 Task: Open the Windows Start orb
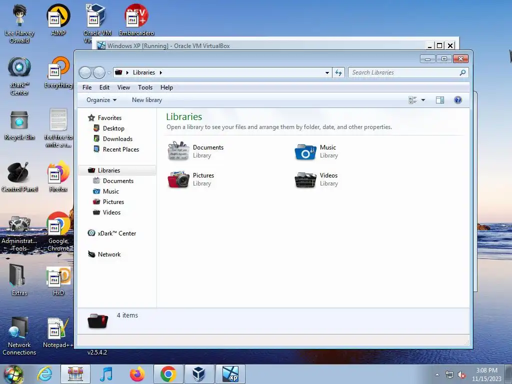(x=13, y=374)
